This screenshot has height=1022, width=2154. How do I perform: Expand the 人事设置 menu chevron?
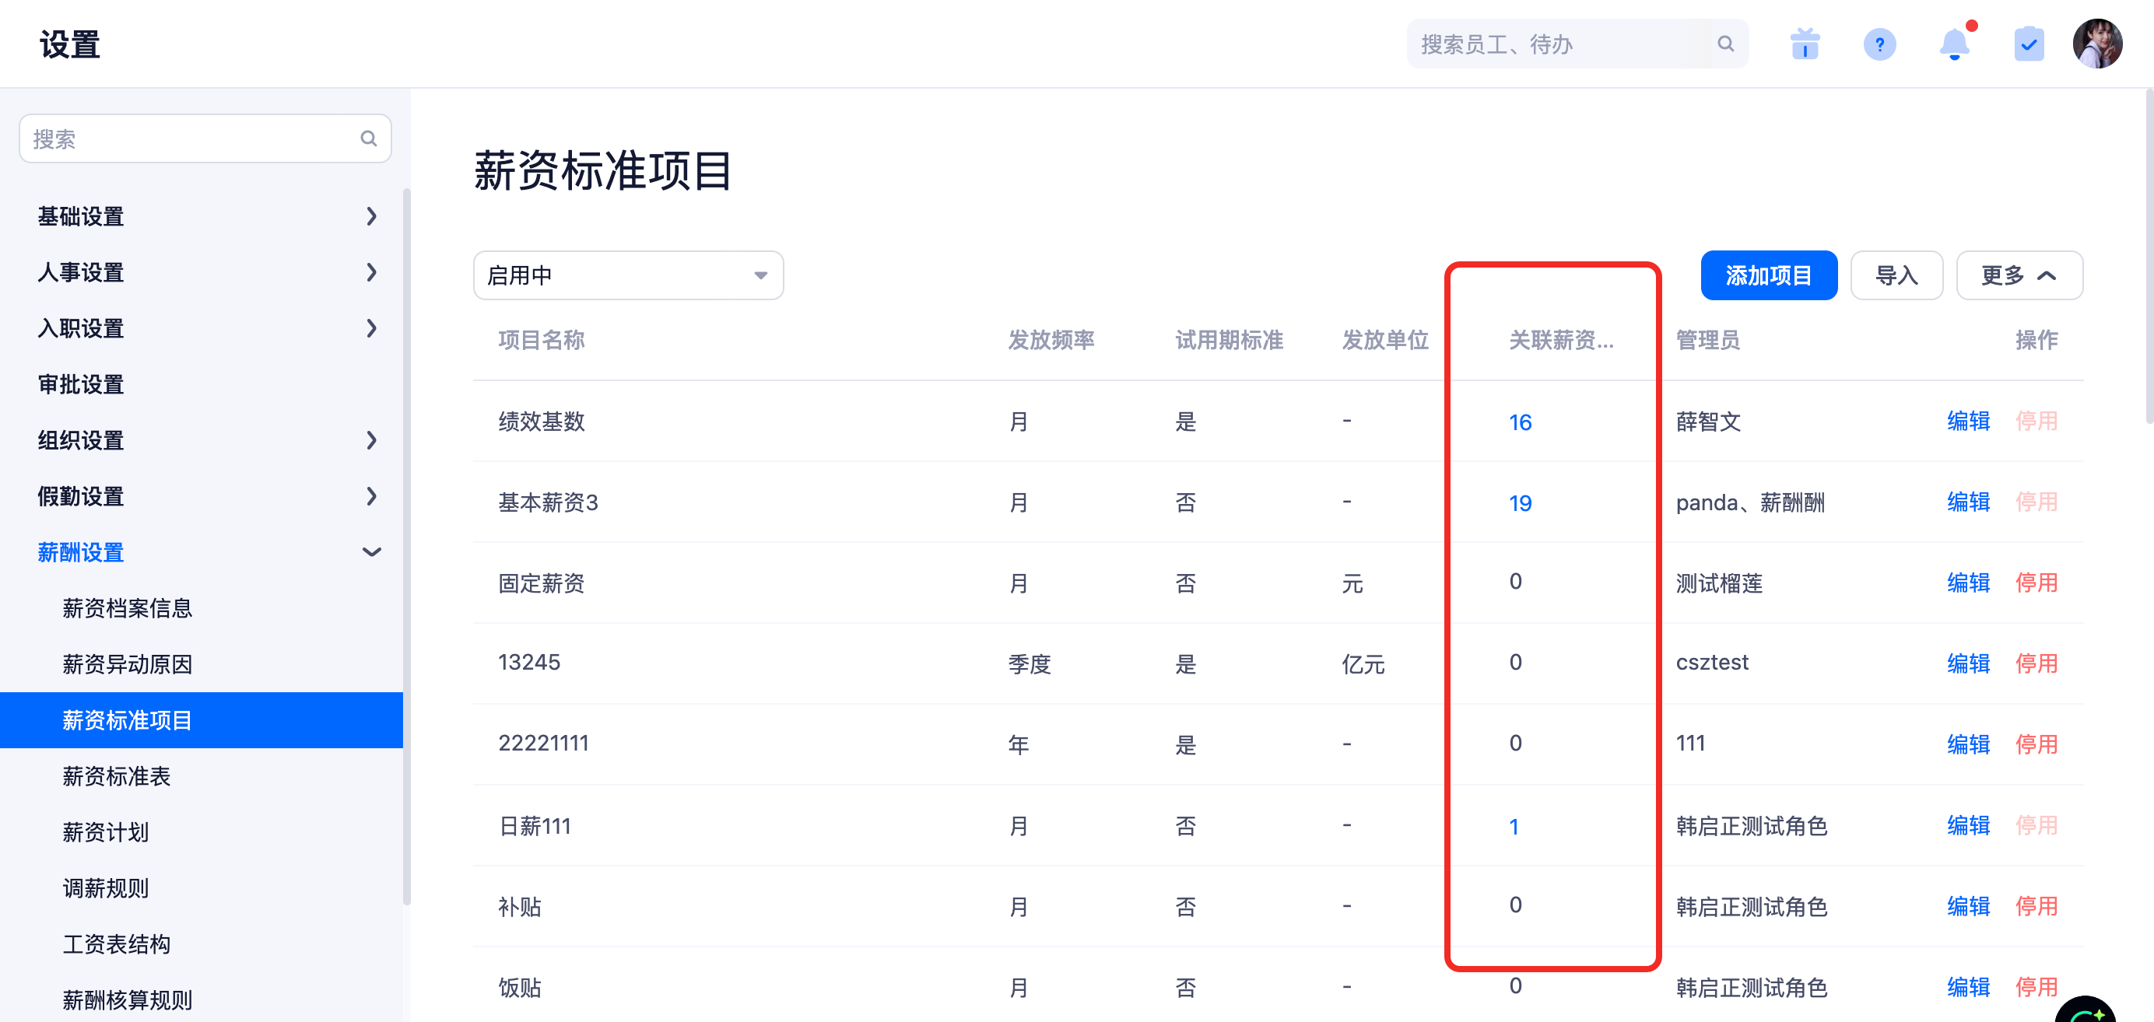pos(371,272)
